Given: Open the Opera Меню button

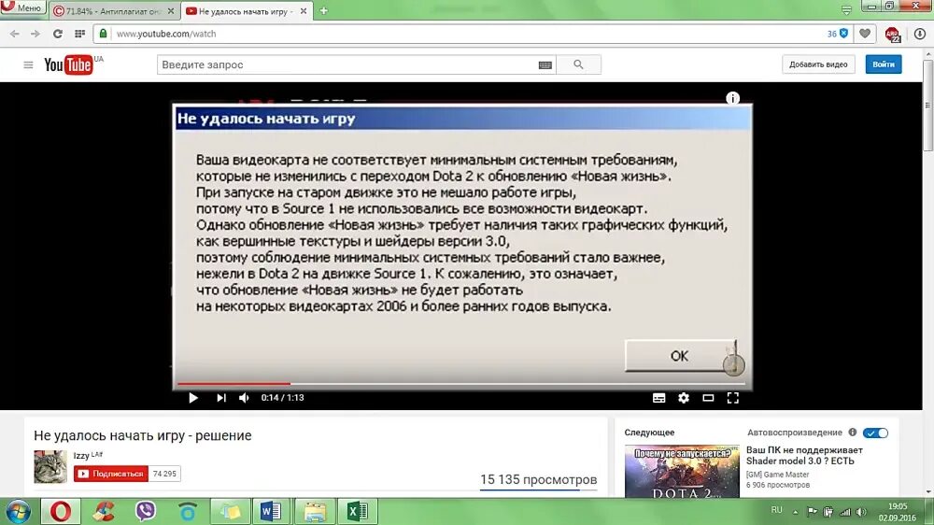Looking at the screenshot, I should (22, 7).
